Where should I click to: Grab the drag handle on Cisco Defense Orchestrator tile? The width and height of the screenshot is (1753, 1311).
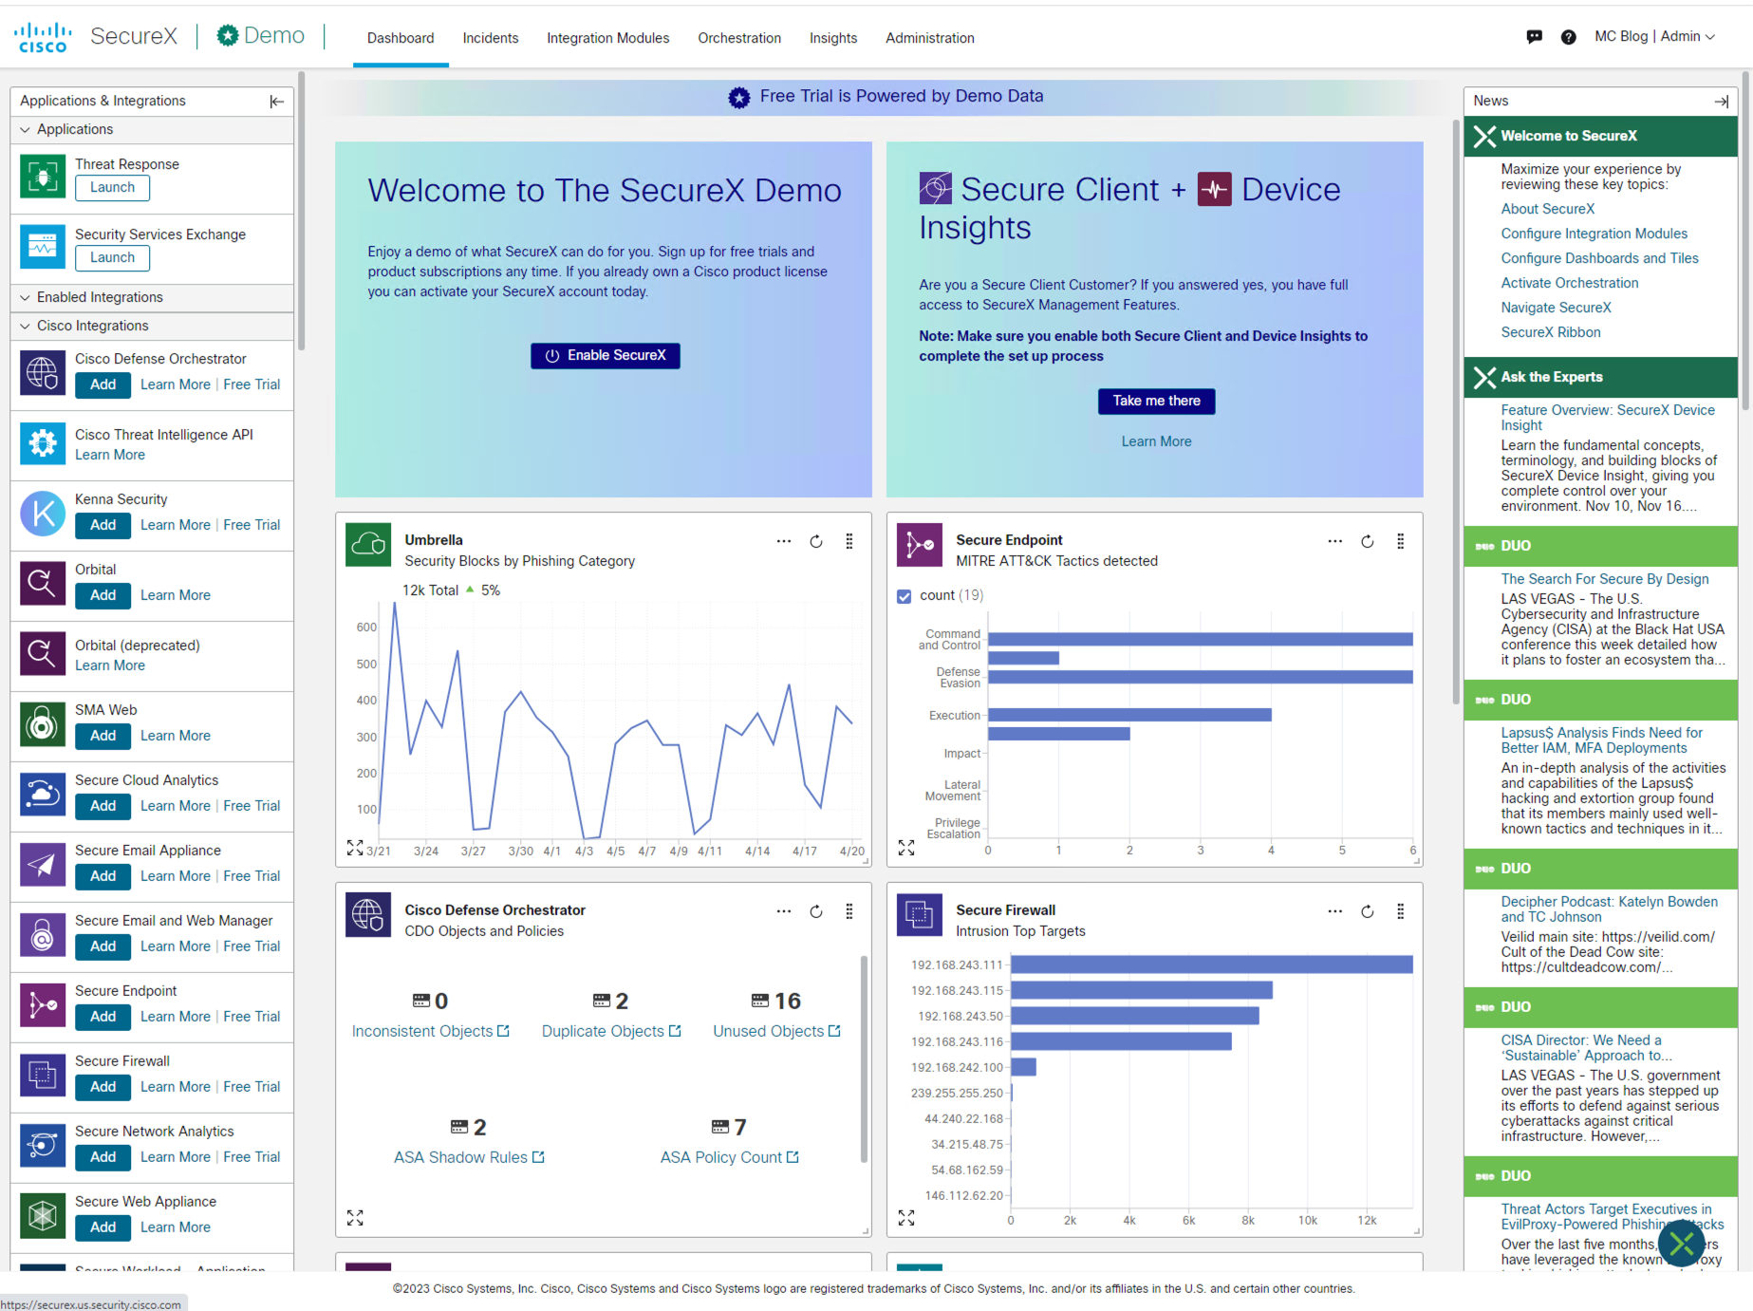[x=849, y=910]
